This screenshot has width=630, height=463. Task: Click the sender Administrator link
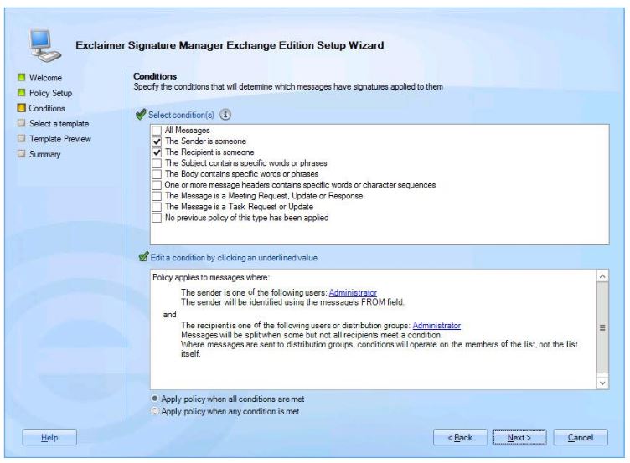353,292
